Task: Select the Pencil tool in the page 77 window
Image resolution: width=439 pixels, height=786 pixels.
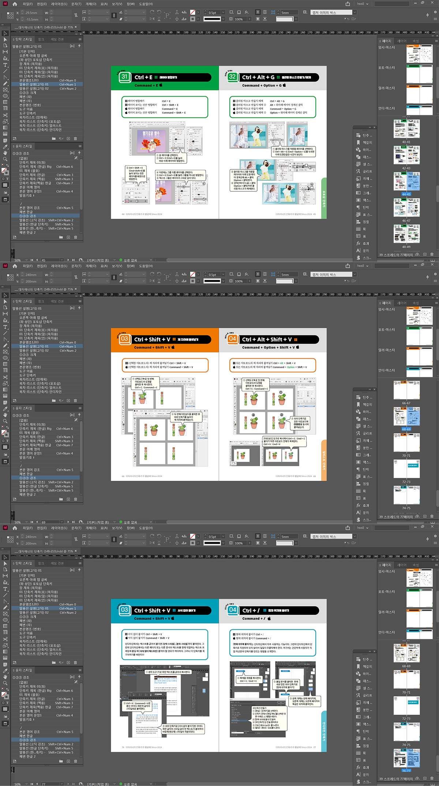Action: click(x=5, y=608)
